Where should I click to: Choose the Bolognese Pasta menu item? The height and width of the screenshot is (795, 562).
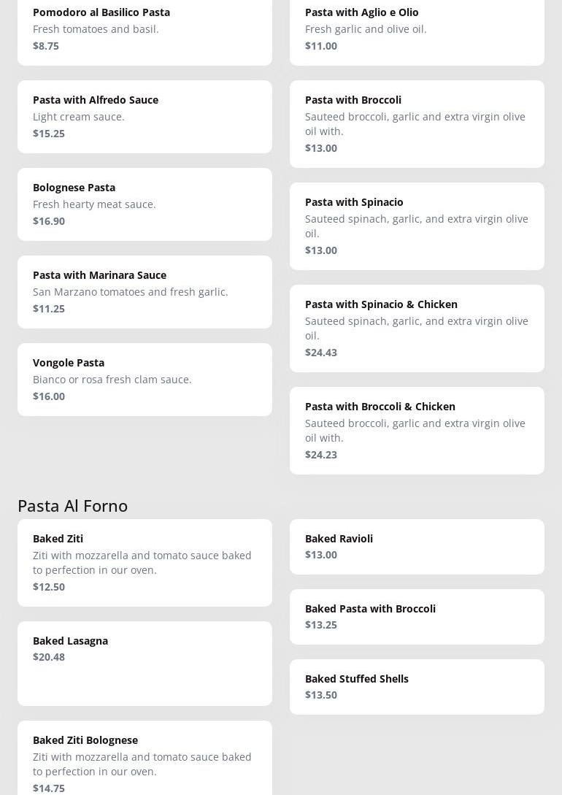coord(145,204)
